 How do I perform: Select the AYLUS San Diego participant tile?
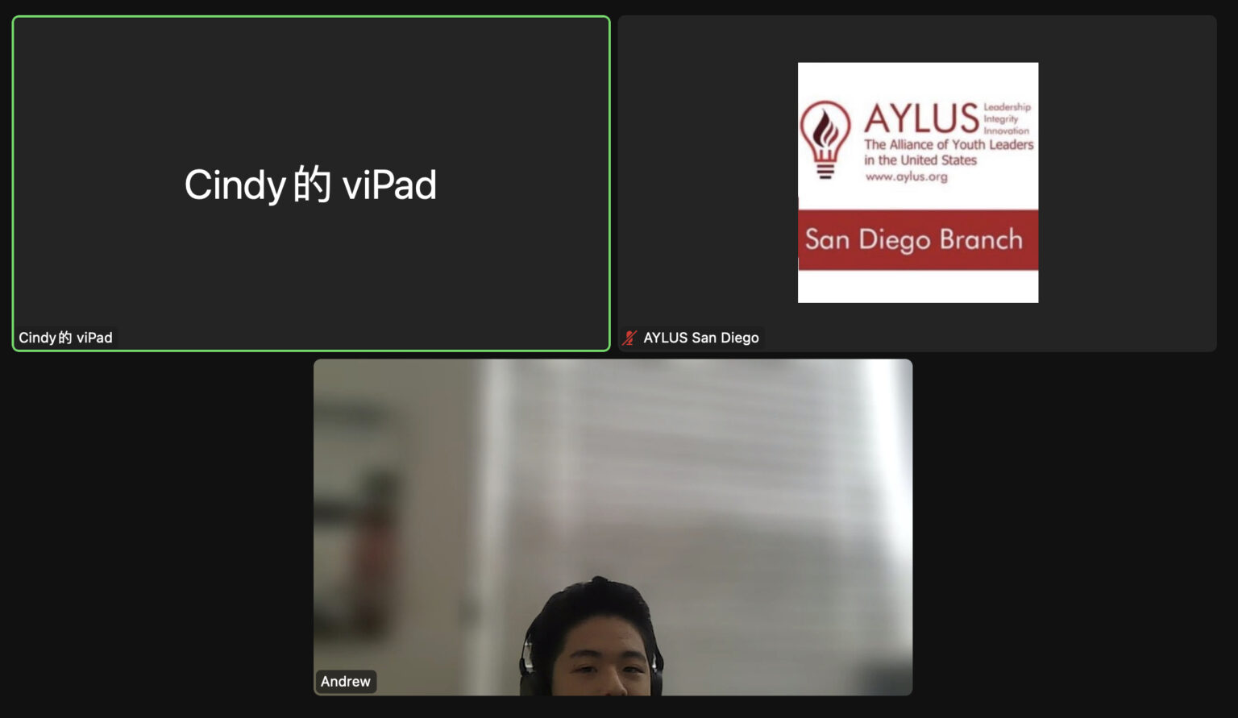point(917,184)
